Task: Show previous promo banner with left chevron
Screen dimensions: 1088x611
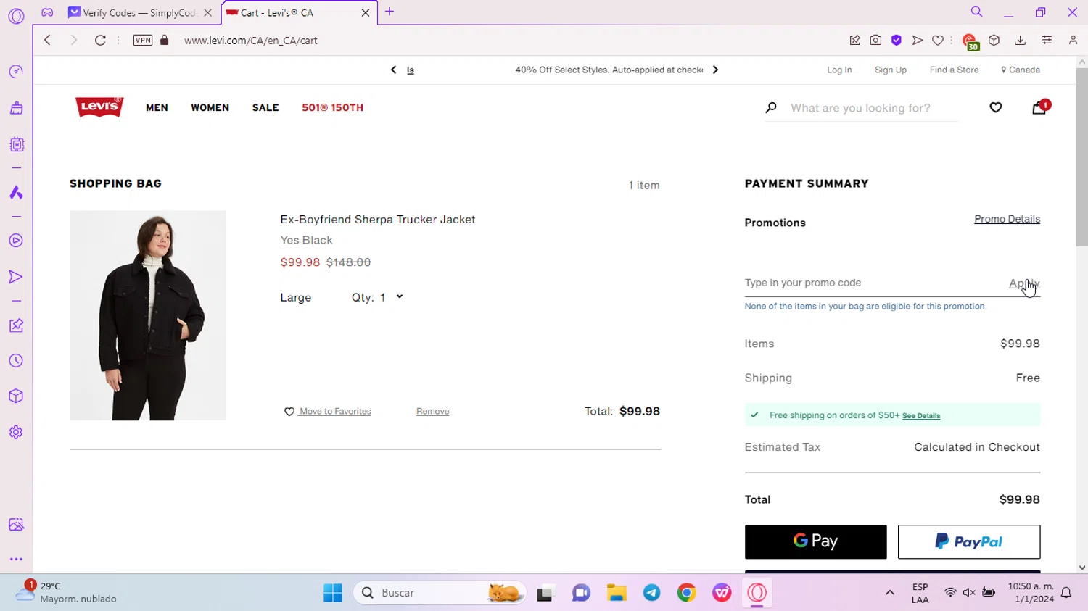Action: point(393,70)
